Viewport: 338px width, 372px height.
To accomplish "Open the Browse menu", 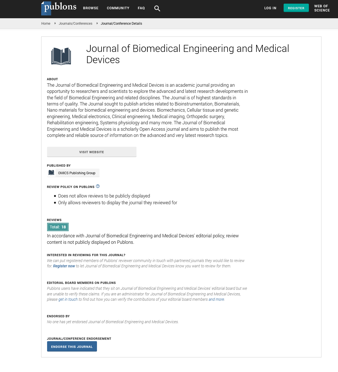I will [91, 8].
